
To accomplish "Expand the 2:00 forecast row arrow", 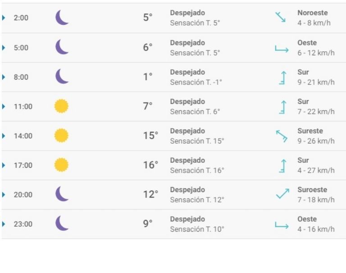I will (x=4, y=18).
